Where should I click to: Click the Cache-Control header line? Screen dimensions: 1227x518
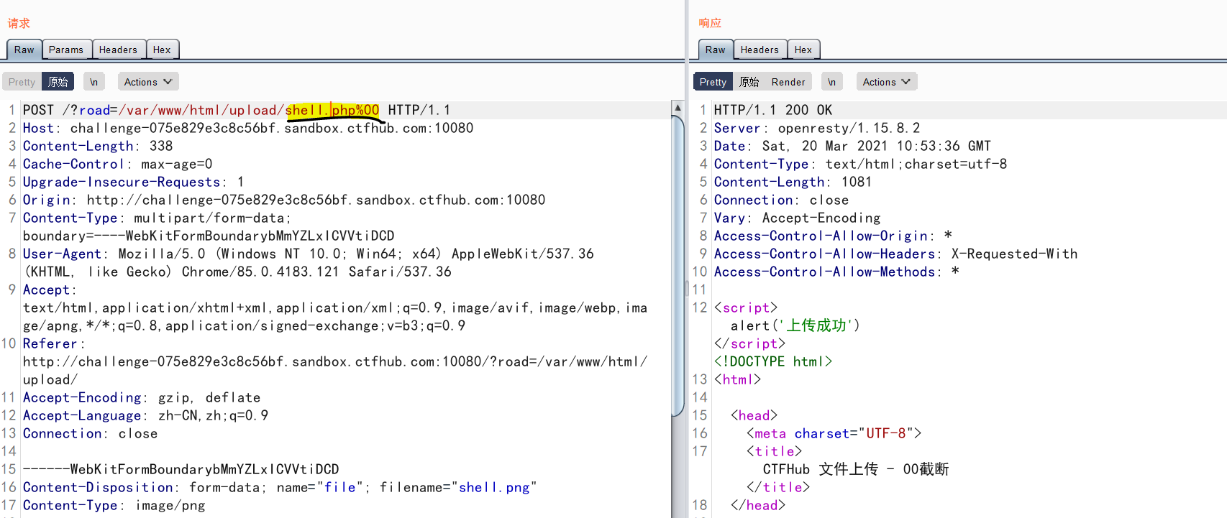point(118,164)
